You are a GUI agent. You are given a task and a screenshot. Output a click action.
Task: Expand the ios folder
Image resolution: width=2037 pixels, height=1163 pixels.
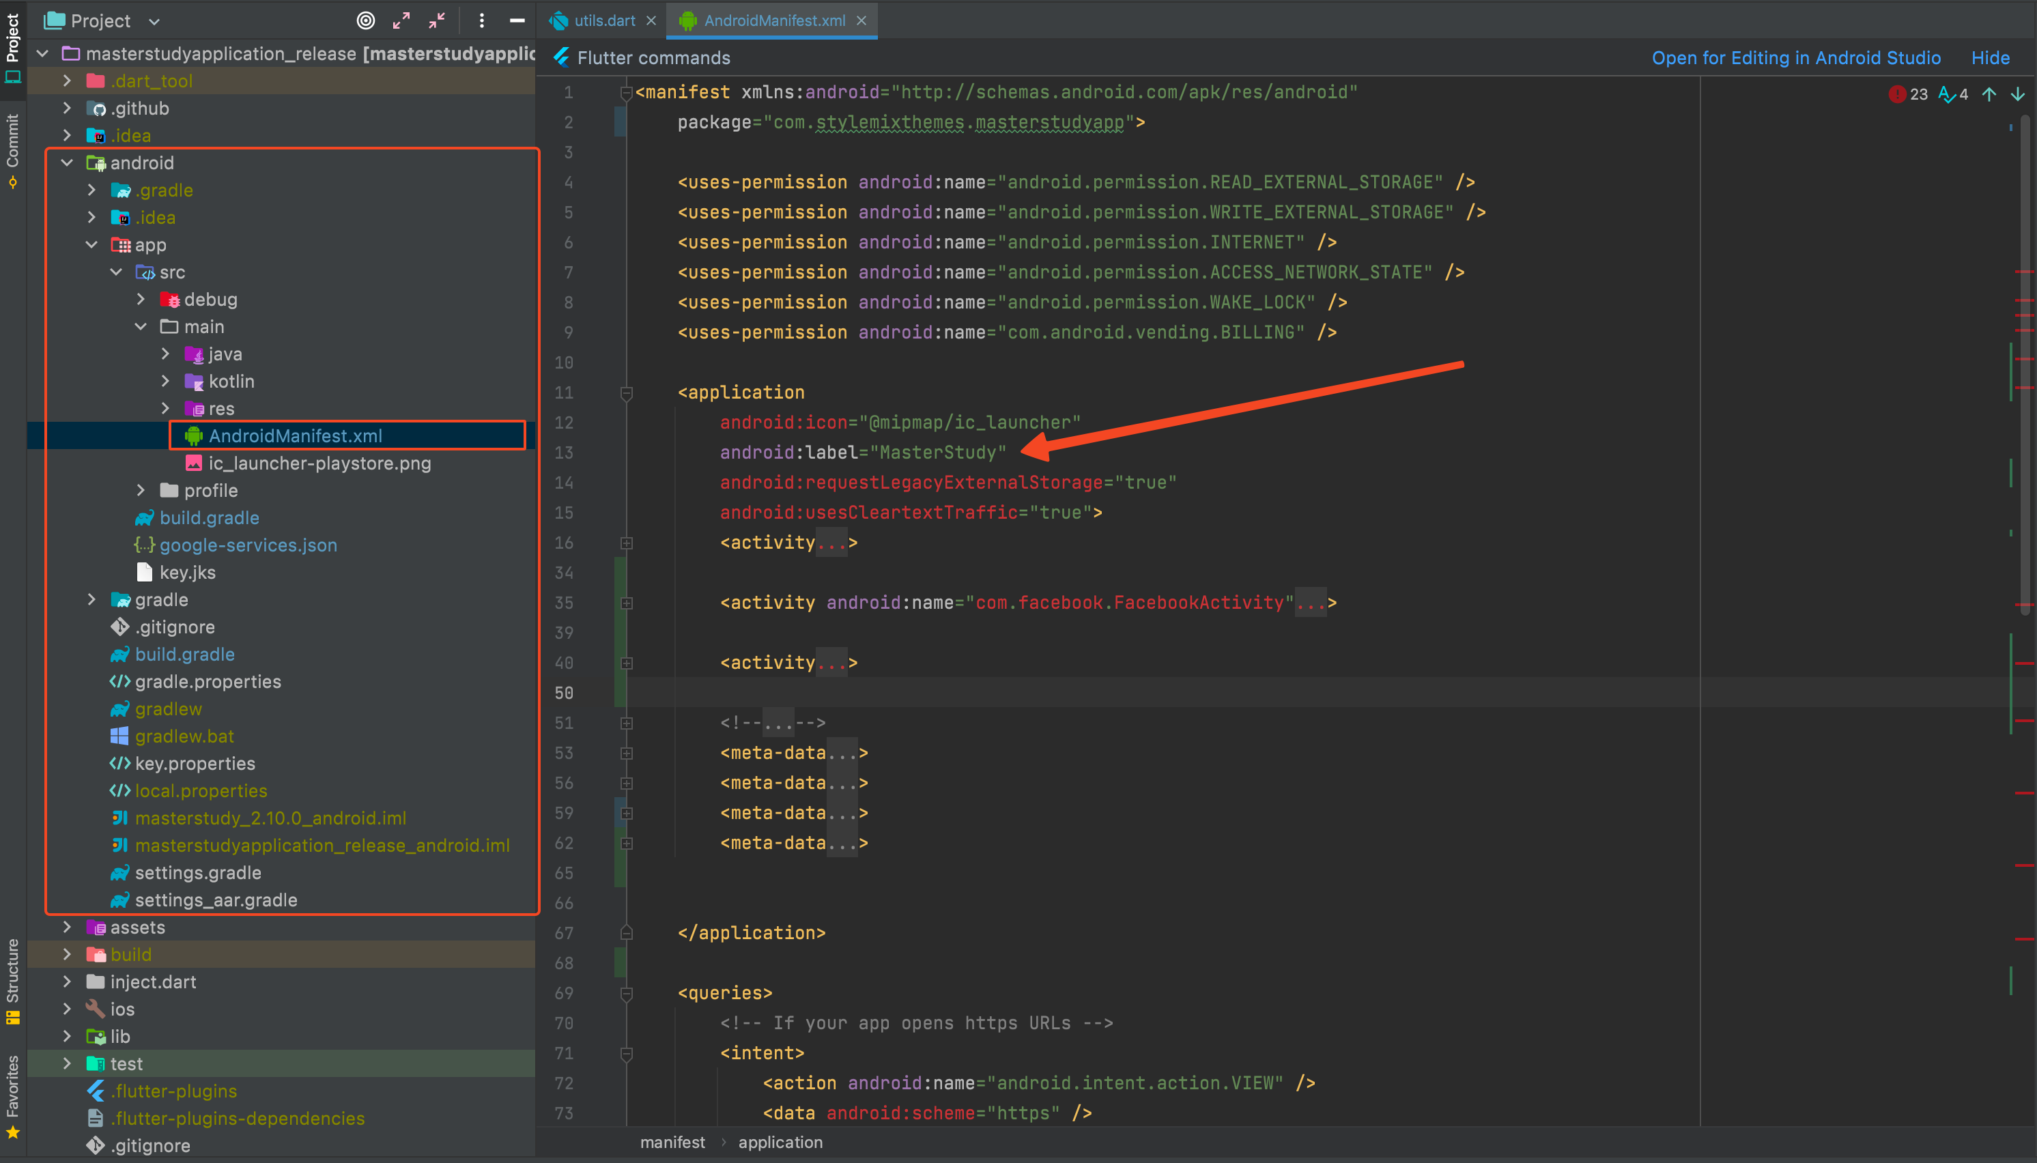67,1009
